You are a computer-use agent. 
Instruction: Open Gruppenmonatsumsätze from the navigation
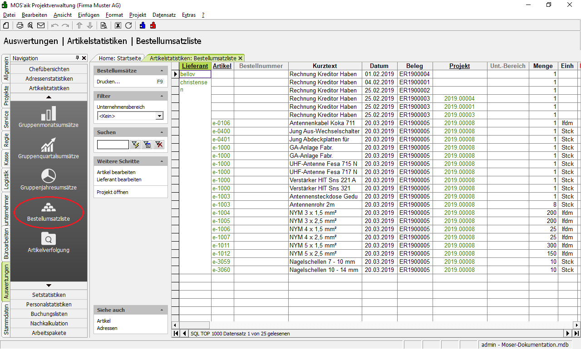point(49,117)
